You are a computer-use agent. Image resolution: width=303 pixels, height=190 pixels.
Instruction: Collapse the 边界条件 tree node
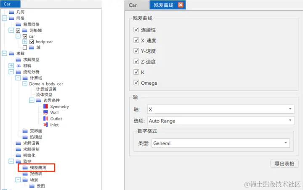click(x=32, y=100)
